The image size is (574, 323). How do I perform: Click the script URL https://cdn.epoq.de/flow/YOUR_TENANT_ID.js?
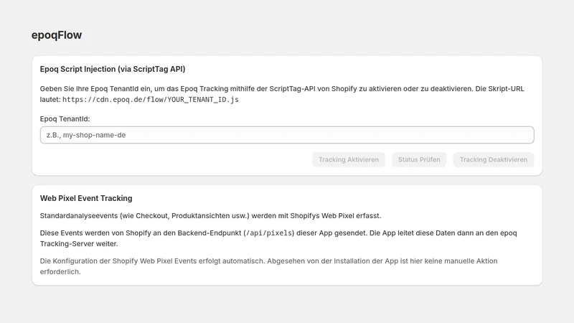tap(151, 100)
